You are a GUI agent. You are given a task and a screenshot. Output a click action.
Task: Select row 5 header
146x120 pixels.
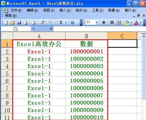pos(7,73)
